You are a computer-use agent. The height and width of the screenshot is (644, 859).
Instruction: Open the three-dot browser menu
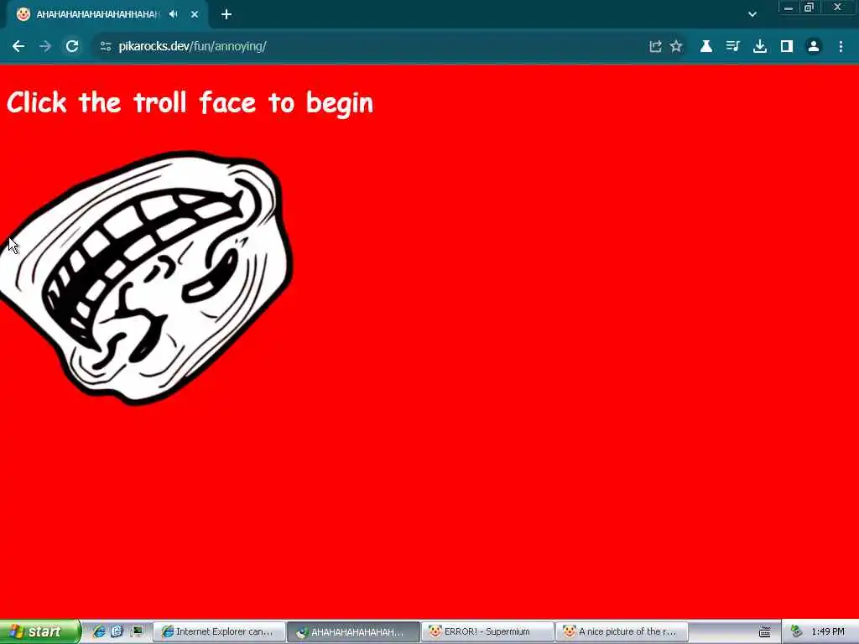[841, 47]
